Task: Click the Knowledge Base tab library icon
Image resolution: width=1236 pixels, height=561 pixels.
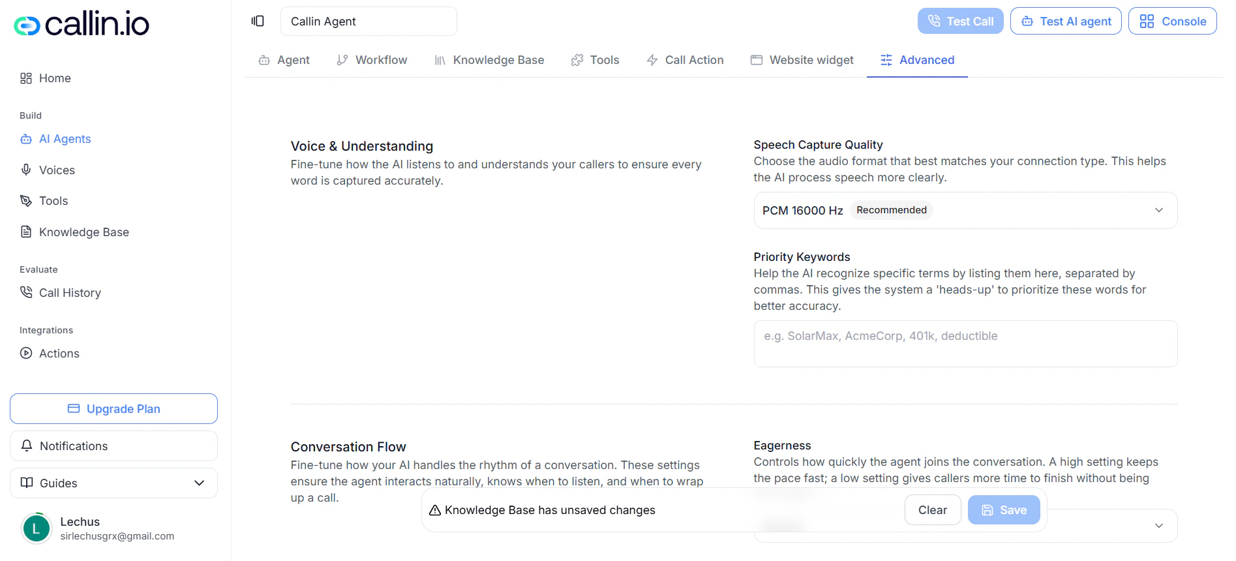Action: coord(440,60)
